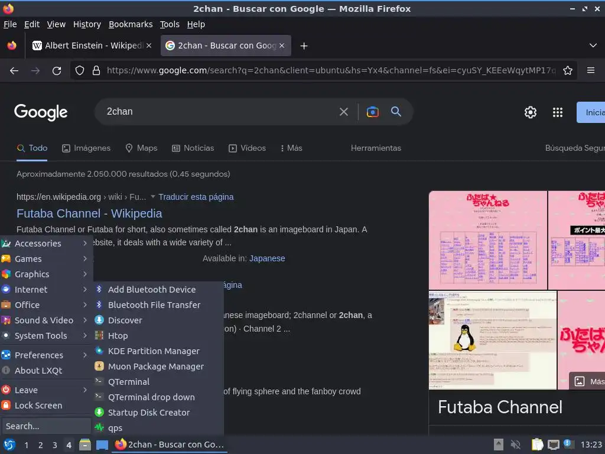605x454 pixels.
Task: Launch Add Bluetooth Device
Action: 159,290
